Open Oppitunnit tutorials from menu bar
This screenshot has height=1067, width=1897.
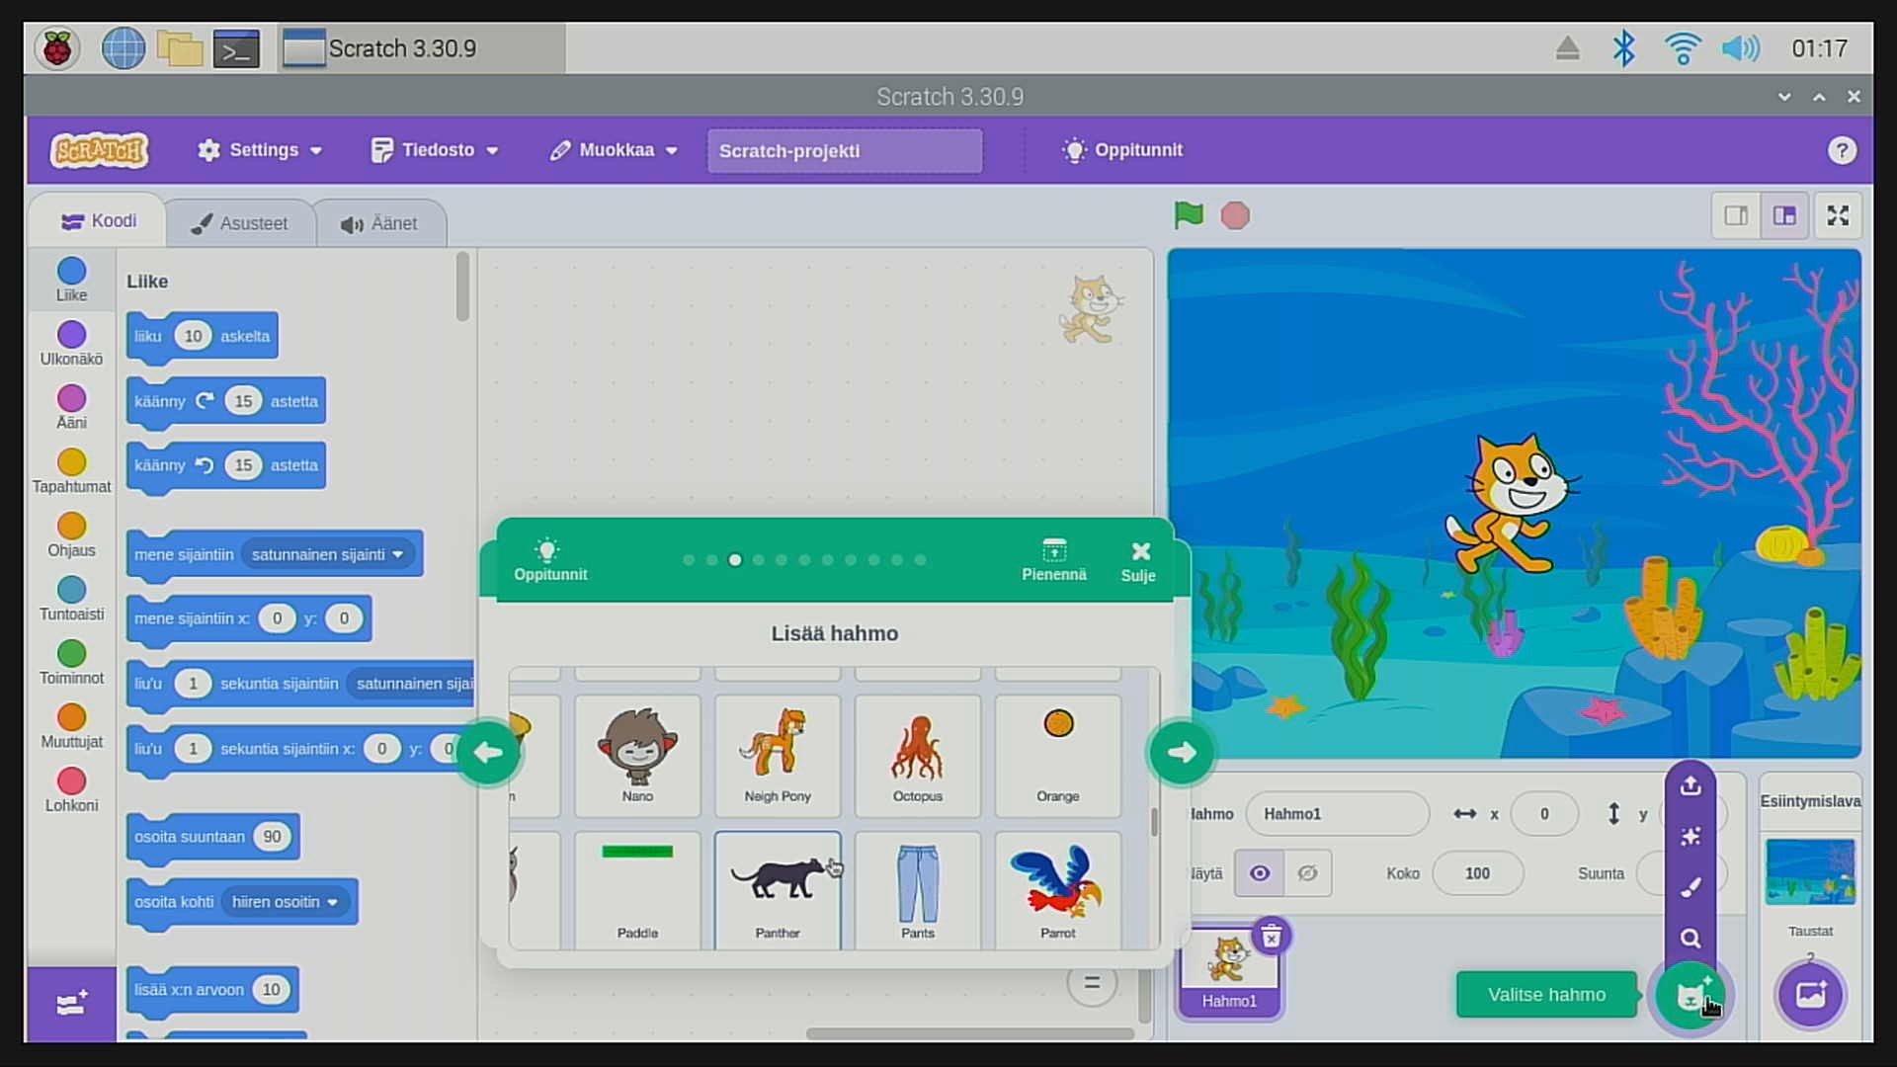click(1121, 150)
